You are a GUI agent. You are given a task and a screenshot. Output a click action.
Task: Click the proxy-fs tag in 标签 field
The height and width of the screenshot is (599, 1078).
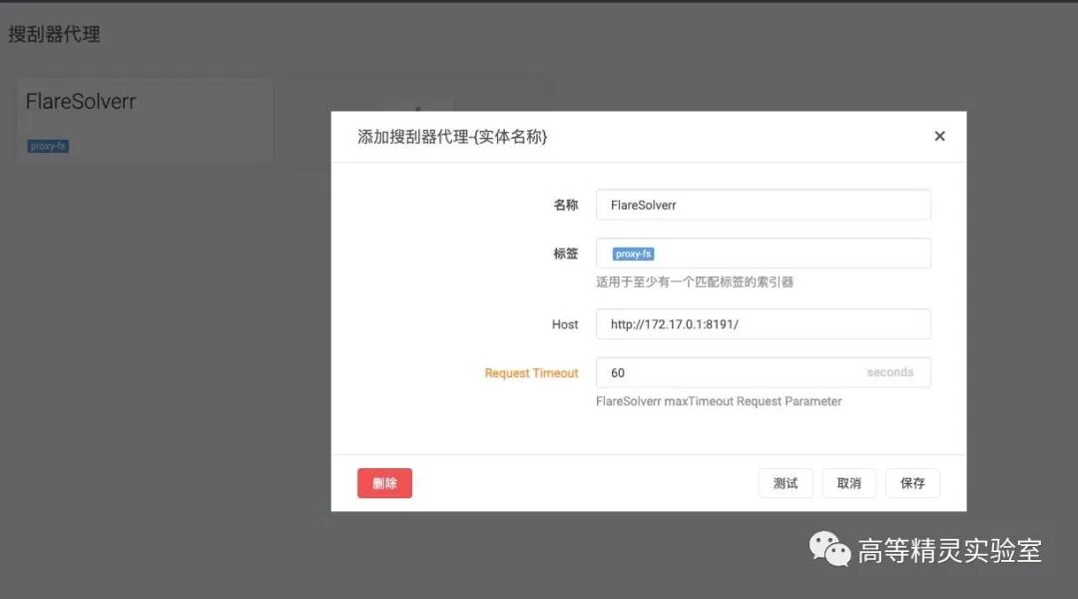click(633, 254)
